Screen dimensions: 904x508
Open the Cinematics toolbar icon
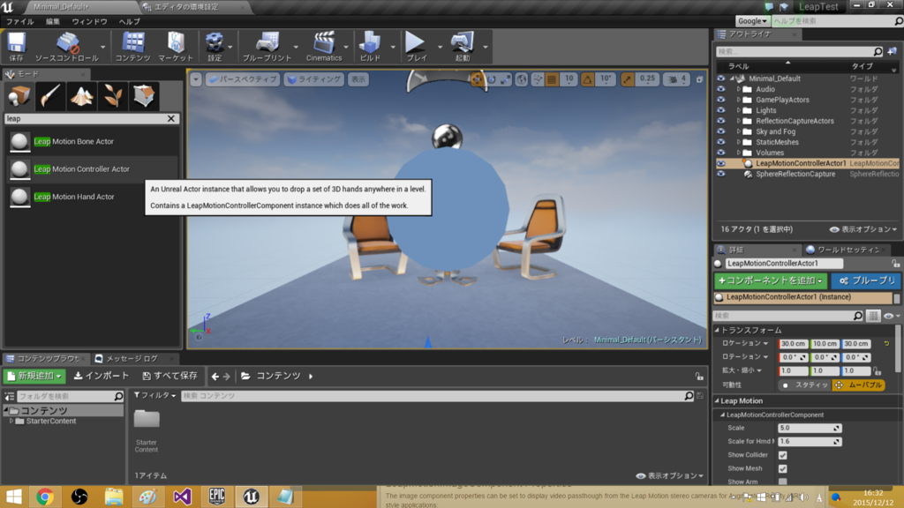pyautogui.click(x=324, y=47)
